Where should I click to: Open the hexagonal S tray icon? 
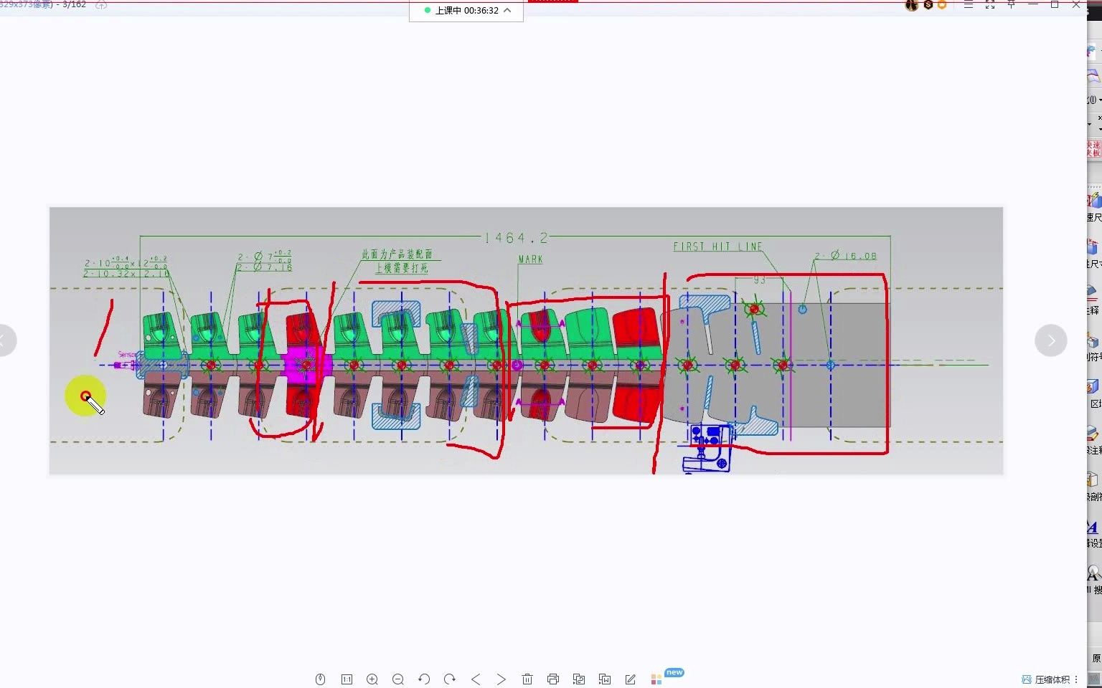tap(927, 6)
